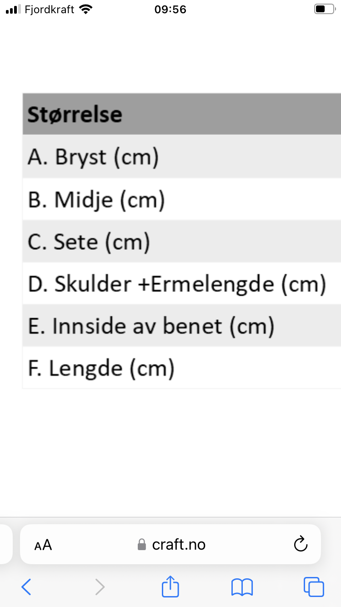Tap the Share icon in Safari toolbar

click(x=170, y=587)
